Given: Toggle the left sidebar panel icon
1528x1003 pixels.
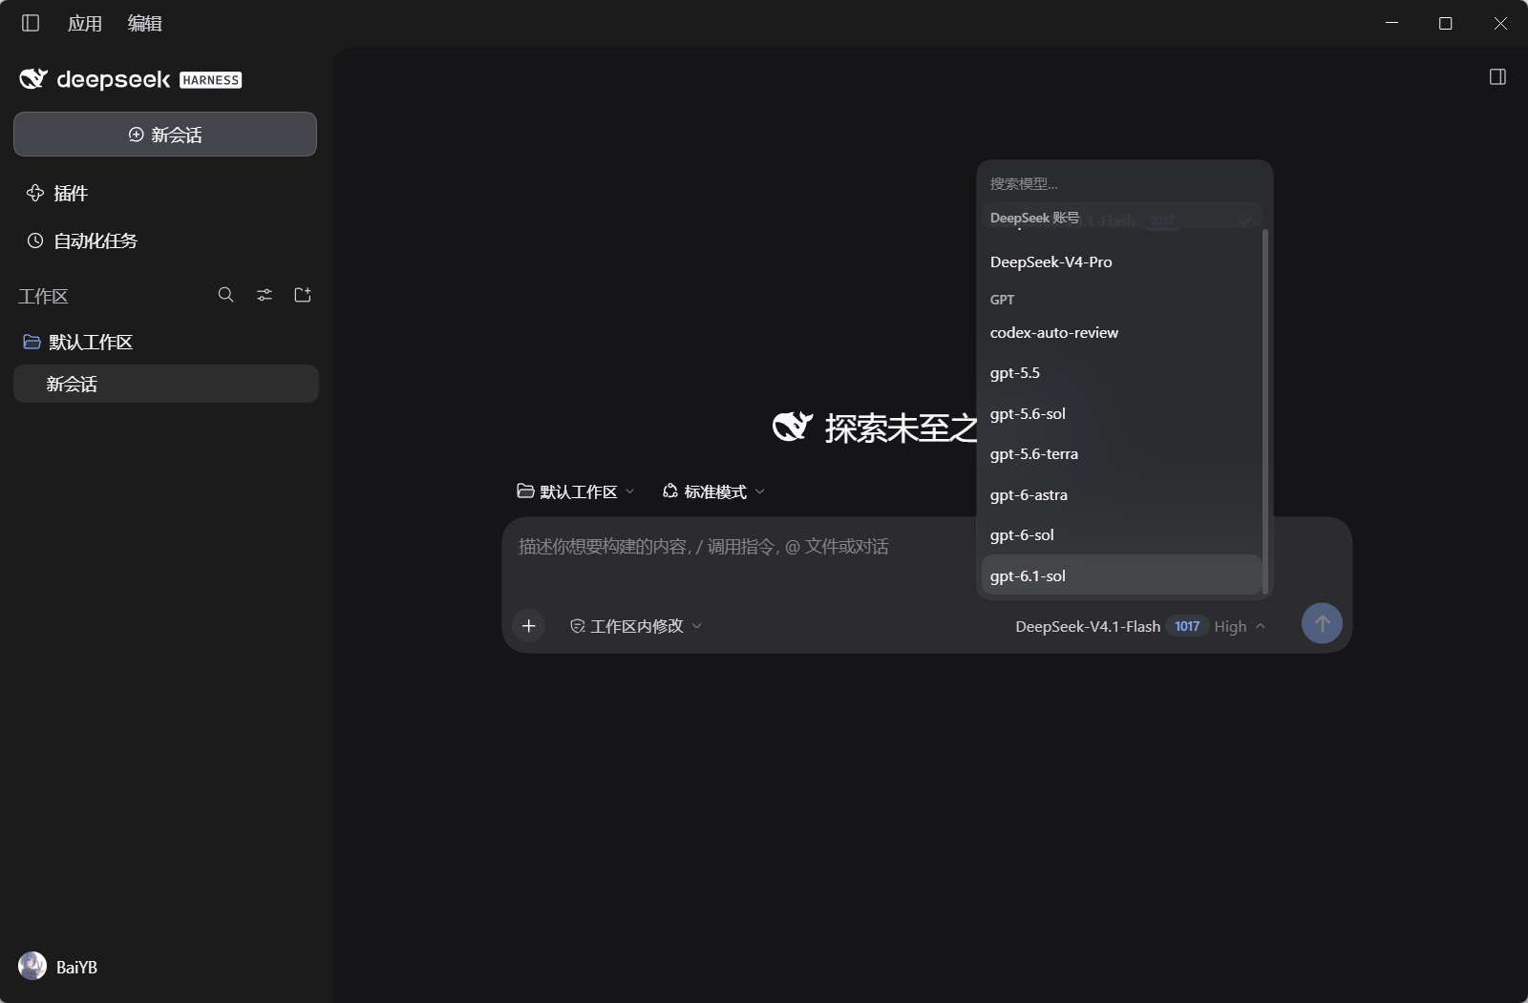Looking at the screenshot, I should pyautogui.click(x=31, y=23).
